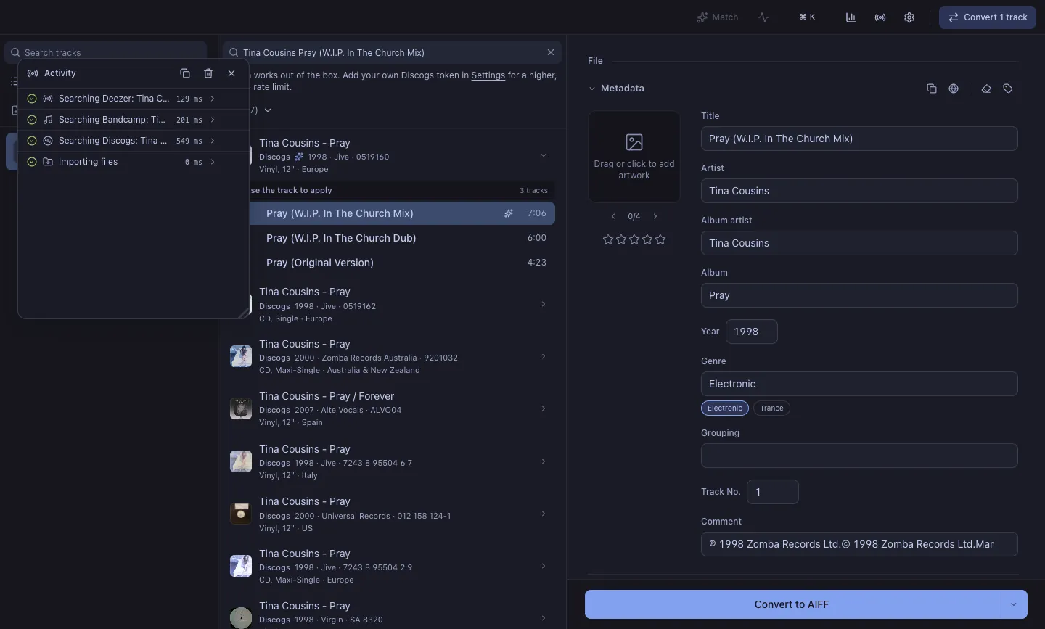Open the Settings link in the Discogs notice
The height and width of the screenshot is (629, 1045).
pos(488,75)
